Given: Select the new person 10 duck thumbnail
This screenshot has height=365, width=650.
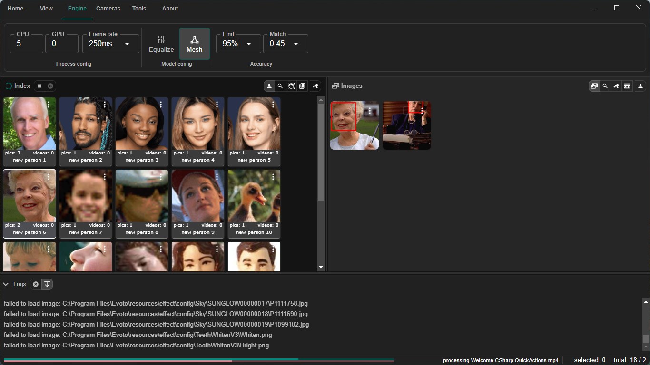Looking at the screenshot, I should coord(254,195).
